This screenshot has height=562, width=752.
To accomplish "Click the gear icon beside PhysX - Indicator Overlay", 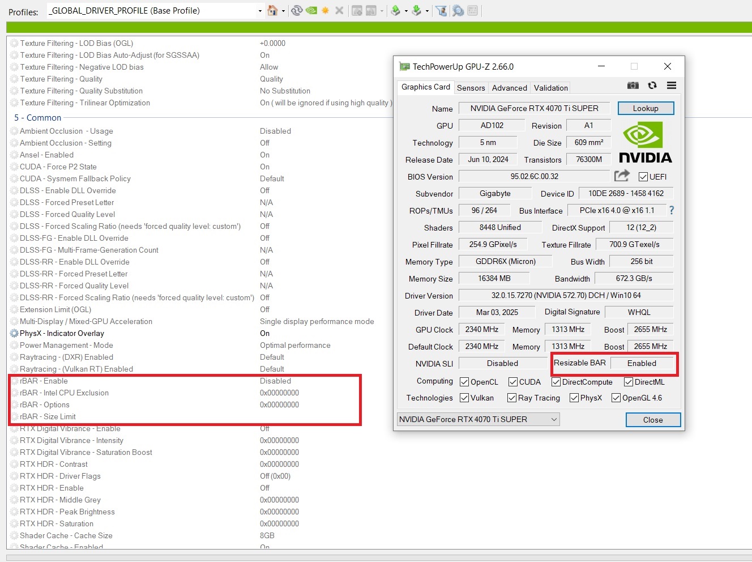I will (14, 333).
